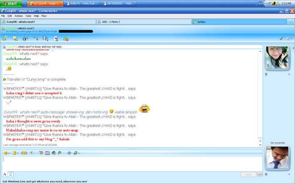Screen dimensions: 295x184
Task: Click the Messenger Plus butterfly icon
Action: click(41, 153)
